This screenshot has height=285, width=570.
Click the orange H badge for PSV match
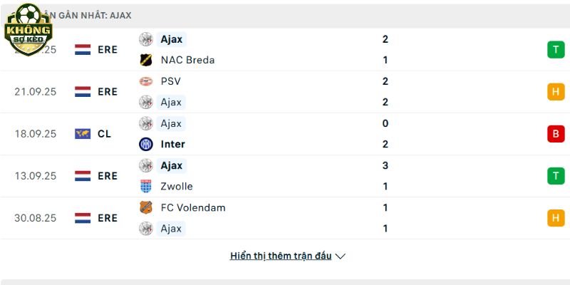(556, 92)
